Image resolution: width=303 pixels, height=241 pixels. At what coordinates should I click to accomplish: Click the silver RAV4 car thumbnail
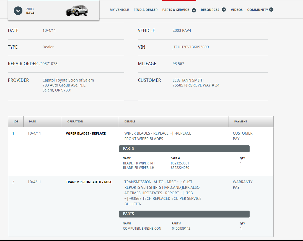[76, 11]
